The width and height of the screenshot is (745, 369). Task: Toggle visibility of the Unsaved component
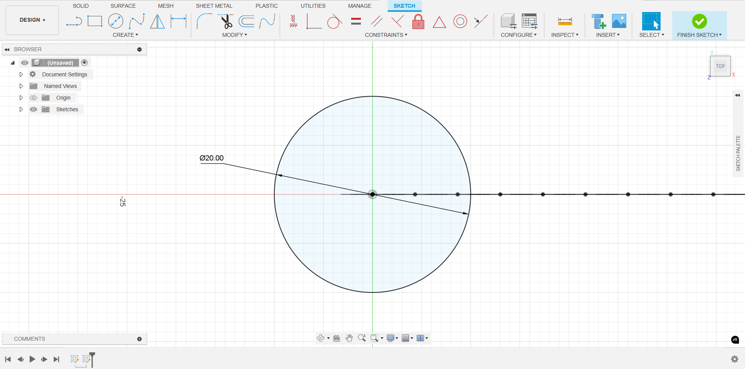coord(24,63)
